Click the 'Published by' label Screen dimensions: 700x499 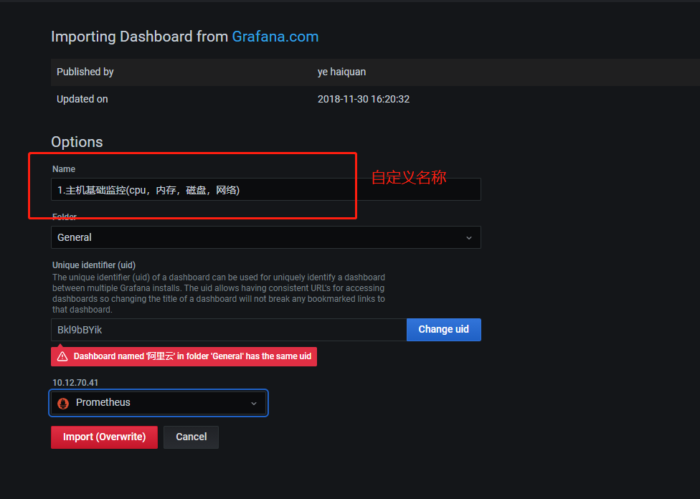(85, 72)
